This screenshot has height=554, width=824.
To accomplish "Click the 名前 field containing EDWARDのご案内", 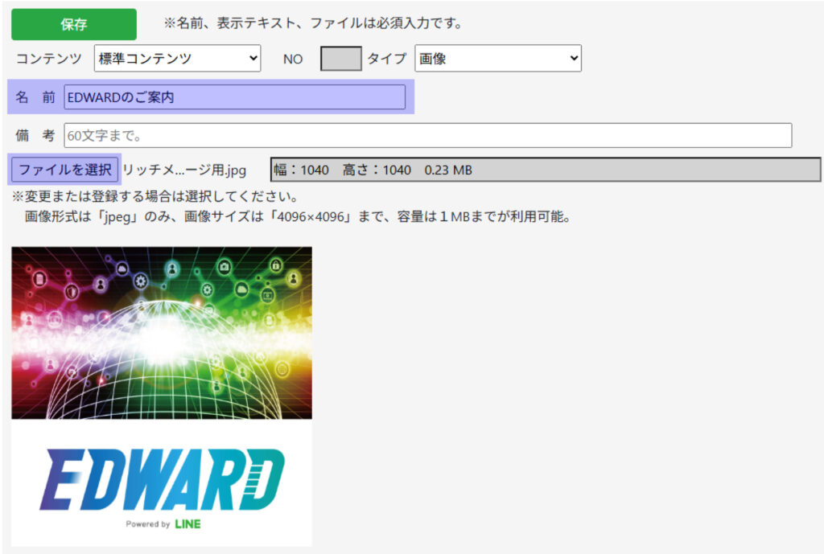I will click(x=234, y=97).
